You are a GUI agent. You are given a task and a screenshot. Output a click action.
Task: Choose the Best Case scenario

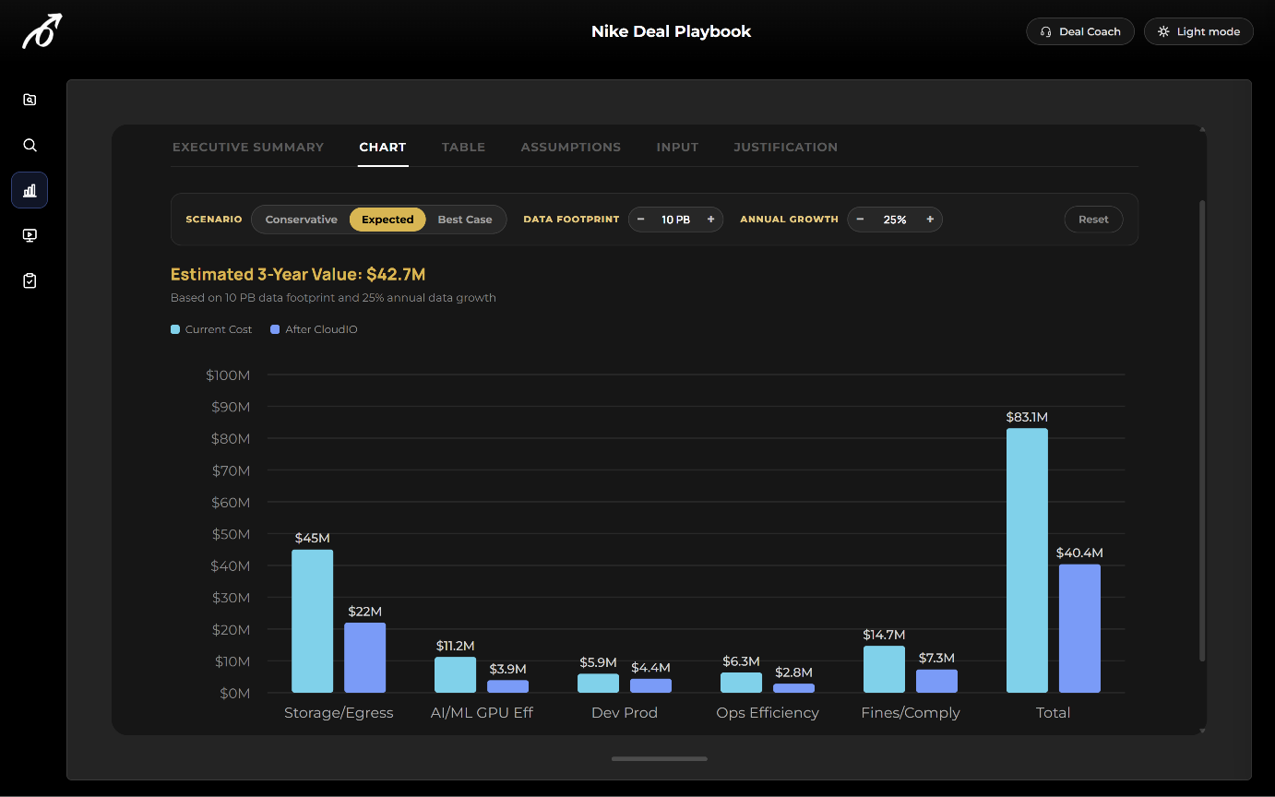pos(465,220)
